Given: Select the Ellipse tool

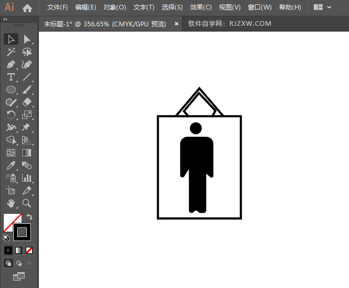Looking at the screenshot, I should 11,90.
